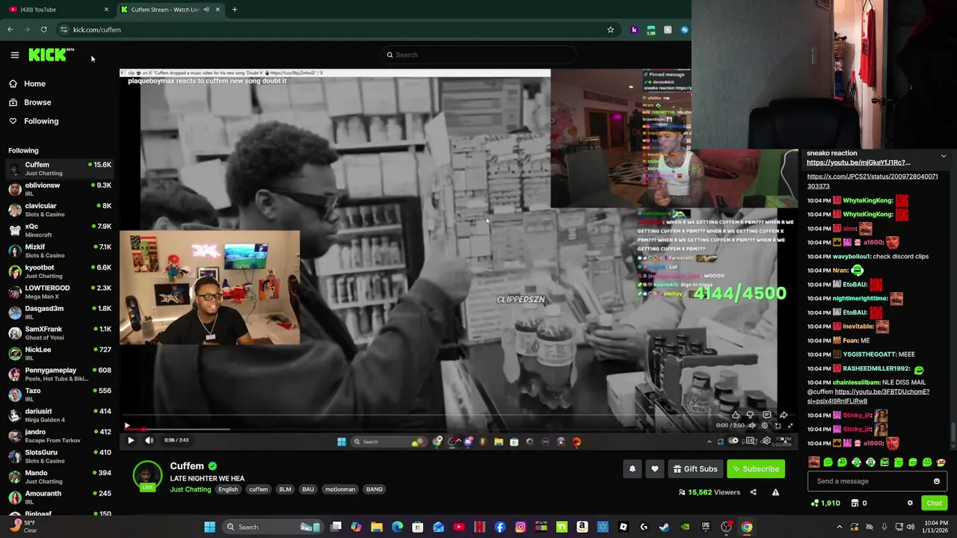Open File Explorer from taskbar
This screenshot has width=957, height=538.
point(377,527)
